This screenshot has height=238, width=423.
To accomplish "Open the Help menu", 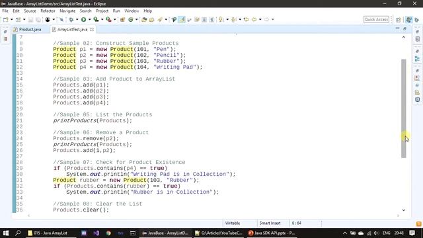I will 147,11.
